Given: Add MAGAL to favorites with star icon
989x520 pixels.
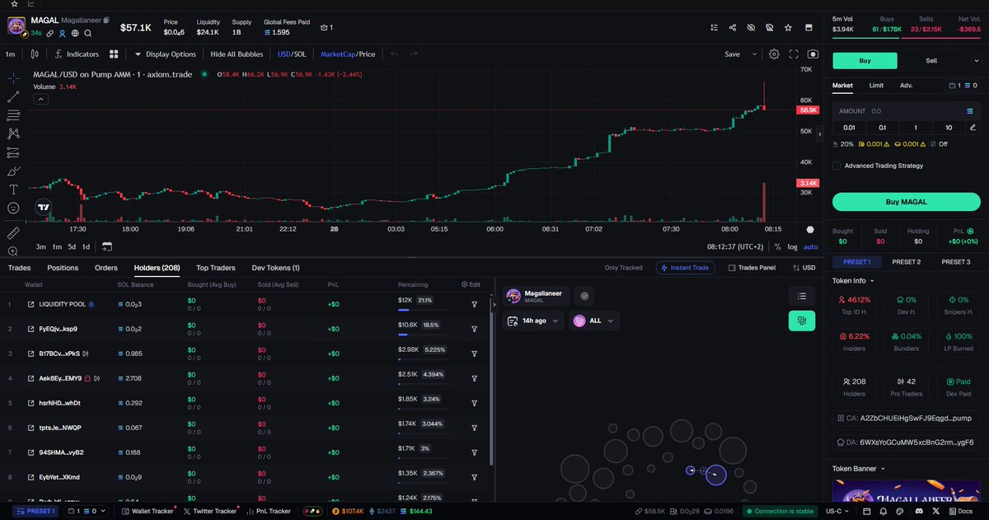Looking at the screenshot, I should [x=789, y=27].
